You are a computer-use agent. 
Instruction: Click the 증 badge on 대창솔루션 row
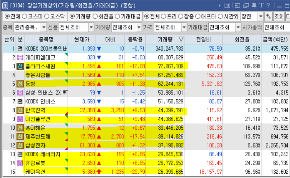click(20, 119)
